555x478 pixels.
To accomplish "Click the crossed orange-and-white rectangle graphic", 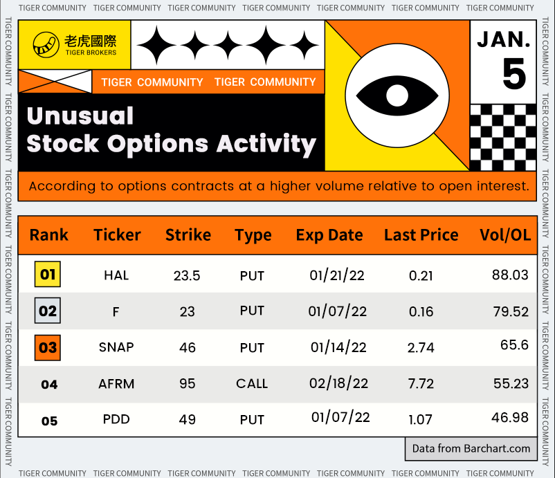I will (x=55, y=82).
